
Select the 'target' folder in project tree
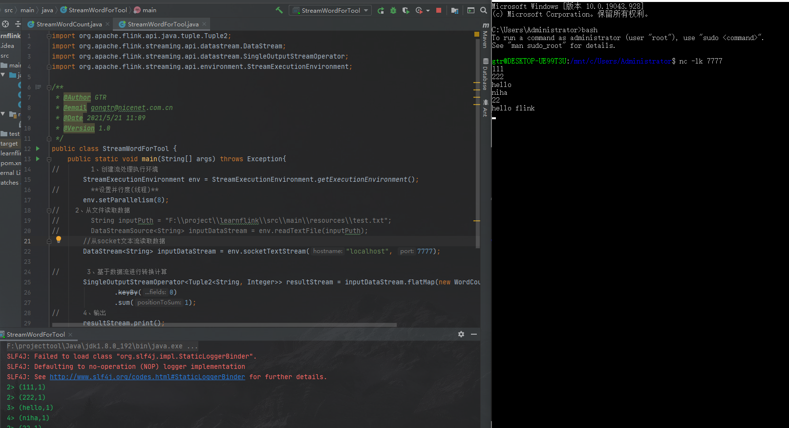click(9, 144)
